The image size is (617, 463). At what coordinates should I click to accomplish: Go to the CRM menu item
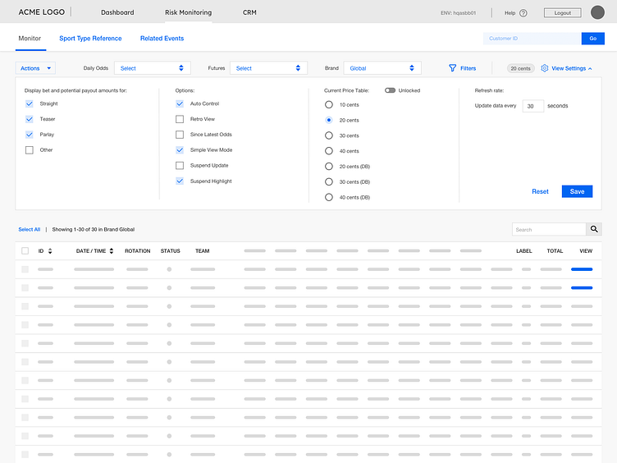coord(249,13)
